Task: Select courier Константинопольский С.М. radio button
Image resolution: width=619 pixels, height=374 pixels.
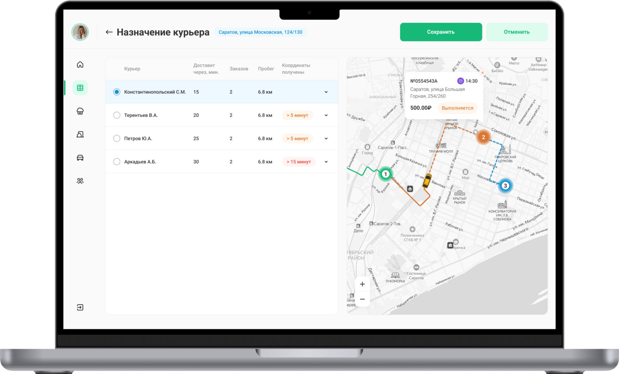Action: tap(116, 92)
